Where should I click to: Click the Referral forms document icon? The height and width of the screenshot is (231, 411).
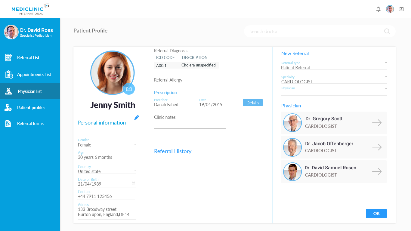pyautogui.click(x=8, y=124)
